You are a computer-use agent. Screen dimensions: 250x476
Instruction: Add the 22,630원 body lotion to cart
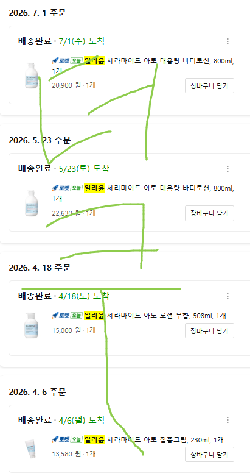tap(209, 213)
